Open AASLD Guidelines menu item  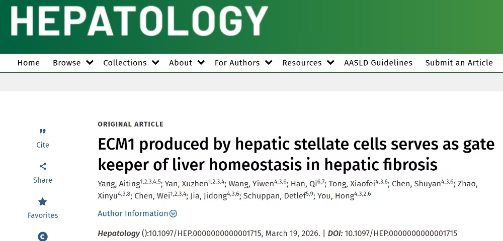378,63
